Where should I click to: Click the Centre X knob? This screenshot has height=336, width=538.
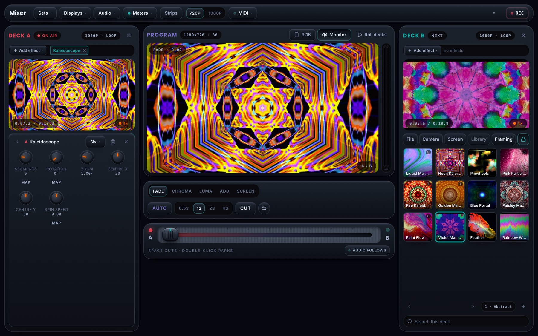117,157
